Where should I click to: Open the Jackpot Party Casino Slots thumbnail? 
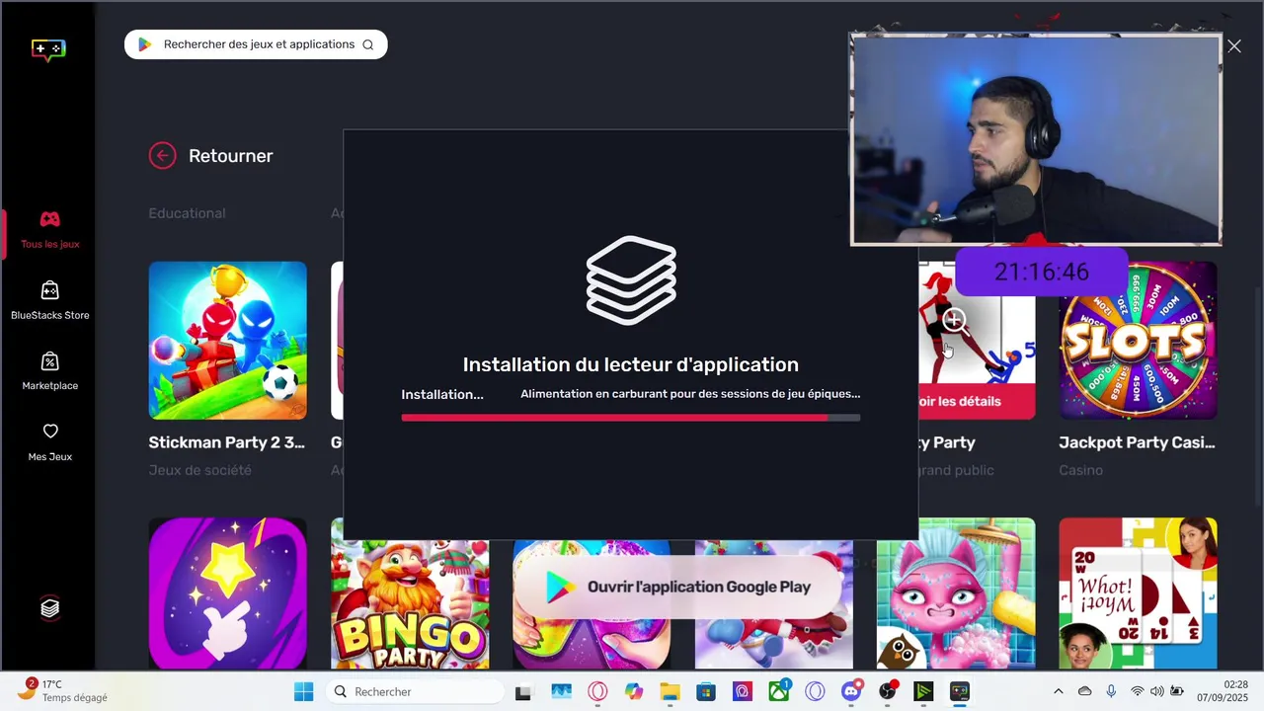tap(1138, 341)
